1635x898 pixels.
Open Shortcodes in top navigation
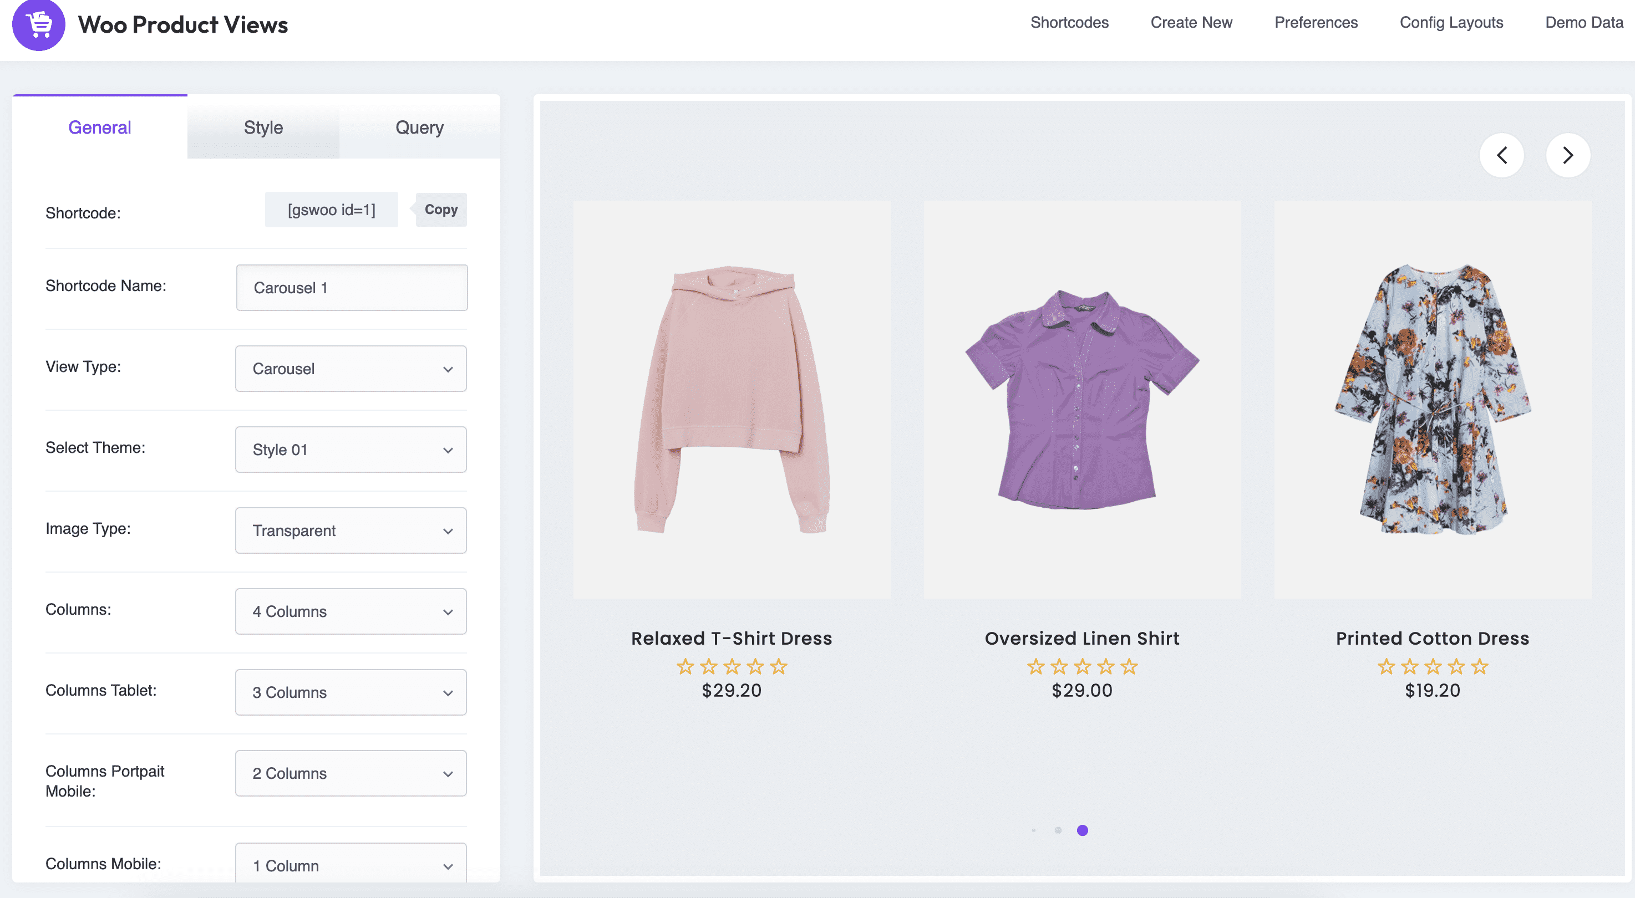click(x=1069, y=23)
